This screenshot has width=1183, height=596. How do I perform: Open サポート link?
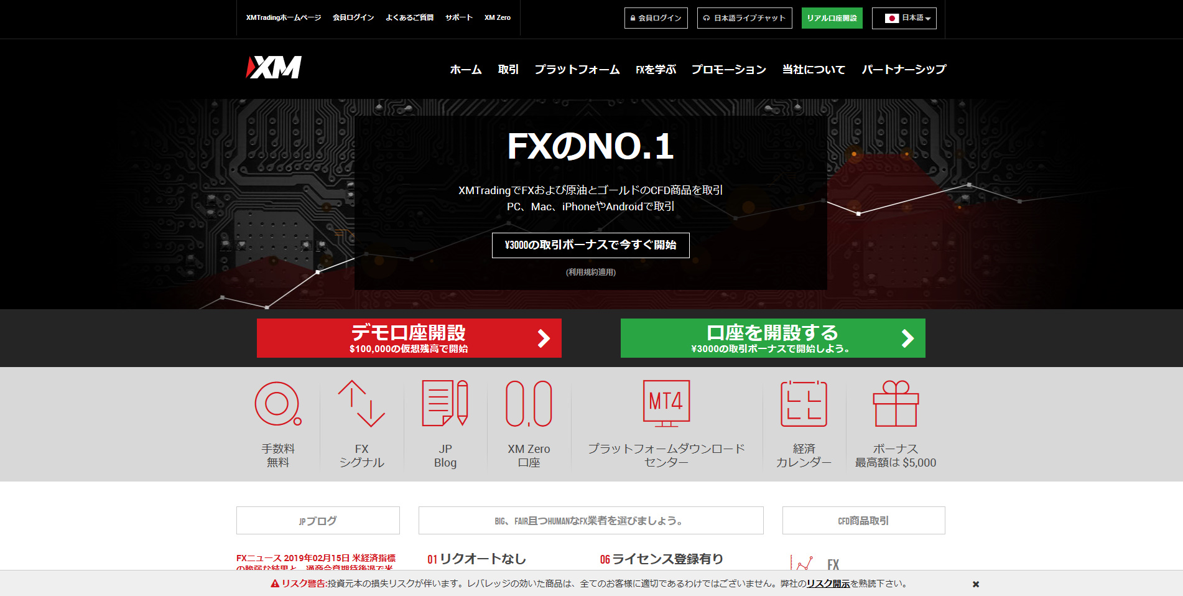click(x=459, y=17)
